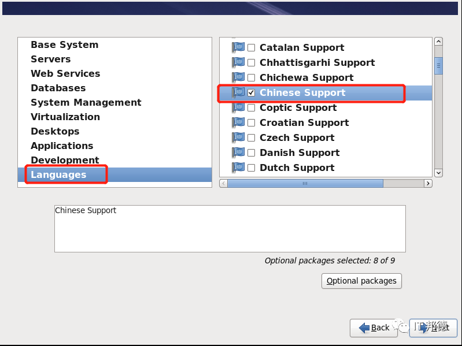The width and height of the screenshot is (462, 346).
Task: Click the left arrow of the horizontal scrollbar
Action: tap(224, 183)
